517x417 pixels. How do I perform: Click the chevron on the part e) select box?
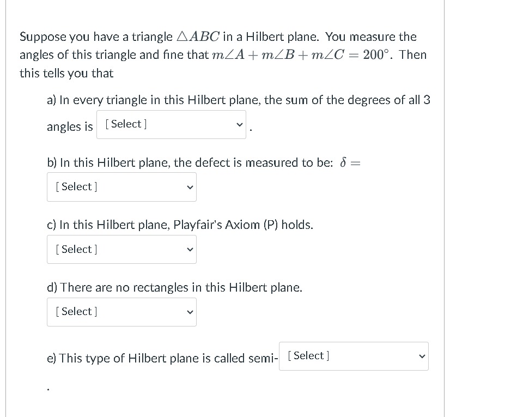(422, 356)
